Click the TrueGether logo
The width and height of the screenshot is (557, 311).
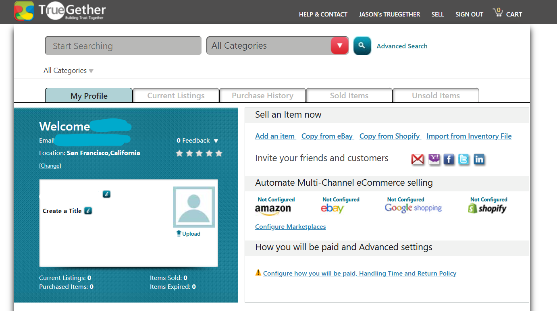[x=60, y=11]
